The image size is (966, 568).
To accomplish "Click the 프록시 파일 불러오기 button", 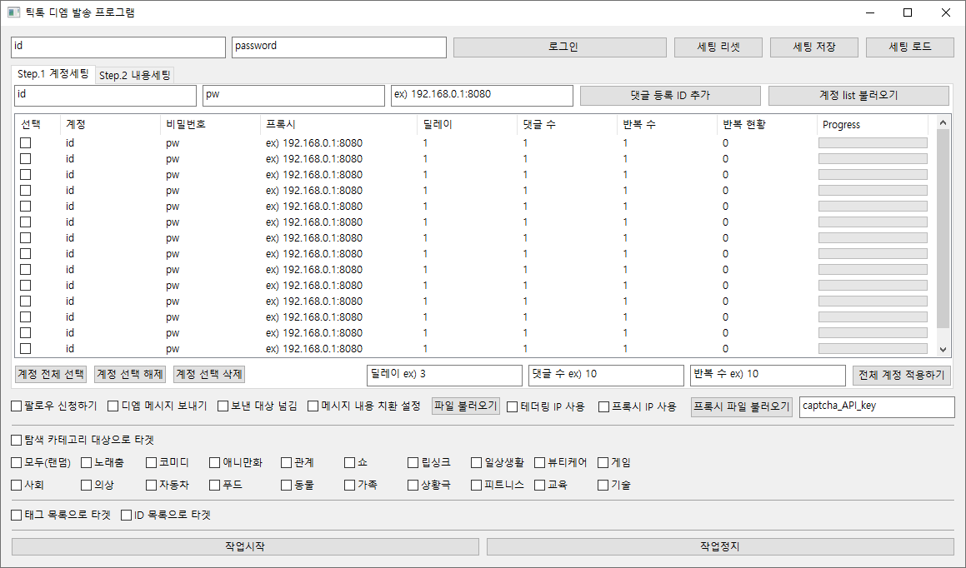I will pyautogui.click(x=742, y=406).
